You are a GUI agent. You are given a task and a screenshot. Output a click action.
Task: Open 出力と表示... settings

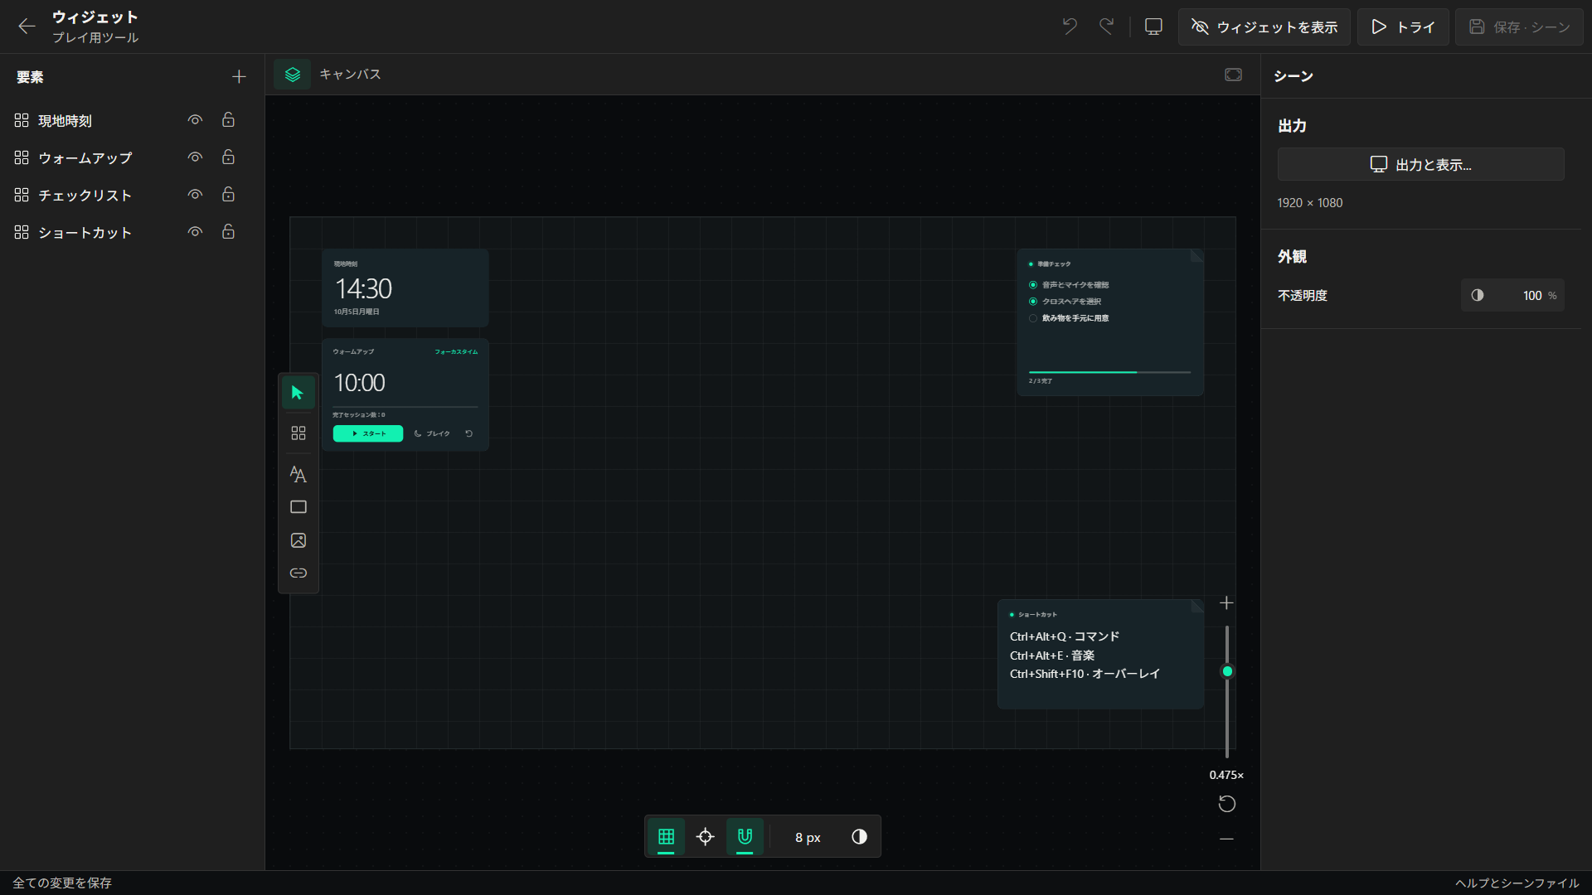coord(1420,164)
